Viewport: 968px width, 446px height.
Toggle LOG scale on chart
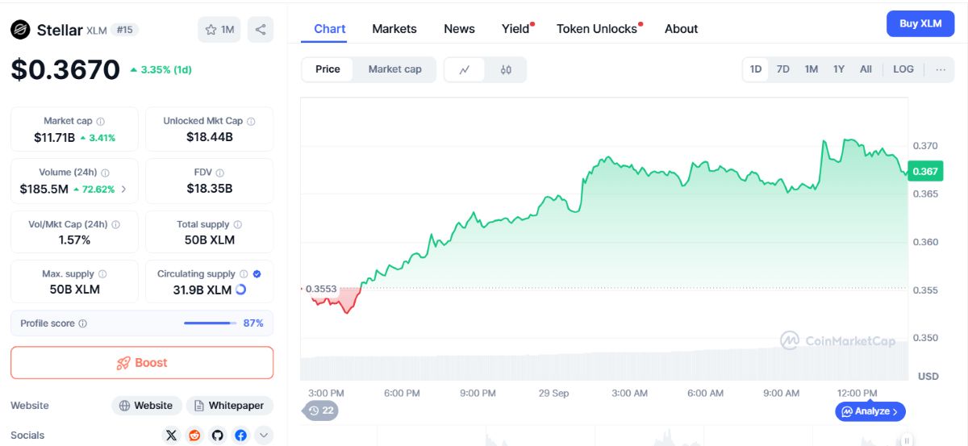tap(903, 69)
